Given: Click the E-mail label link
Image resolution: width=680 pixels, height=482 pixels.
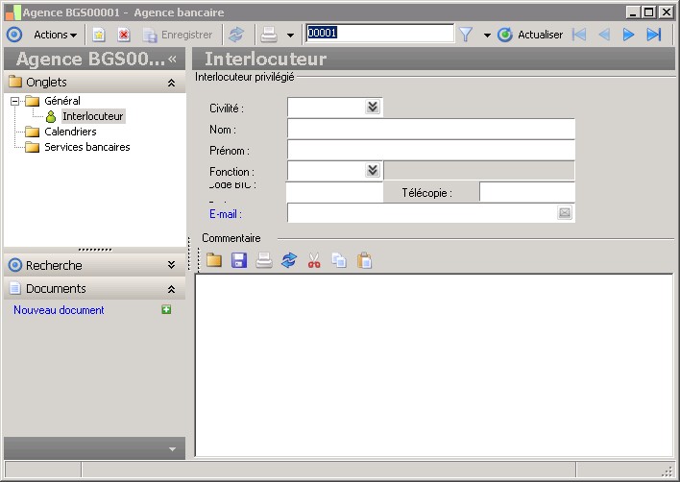Looking at the screenshot, I should [225, 214].
